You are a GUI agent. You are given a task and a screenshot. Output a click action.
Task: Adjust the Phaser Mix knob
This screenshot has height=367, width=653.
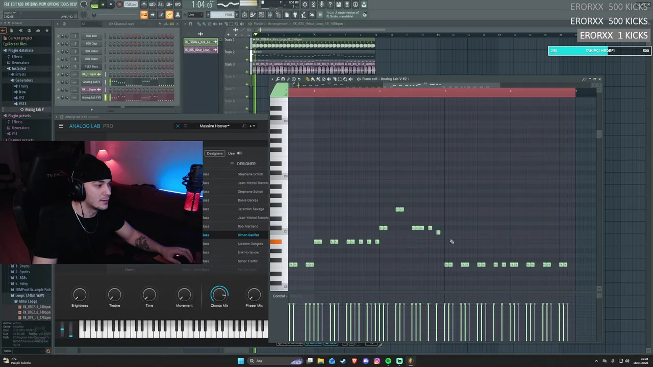254,294
